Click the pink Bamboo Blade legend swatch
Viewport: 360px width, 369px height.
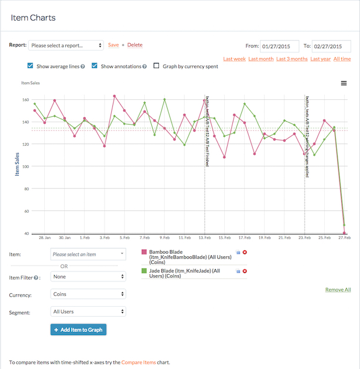point(144,252)
